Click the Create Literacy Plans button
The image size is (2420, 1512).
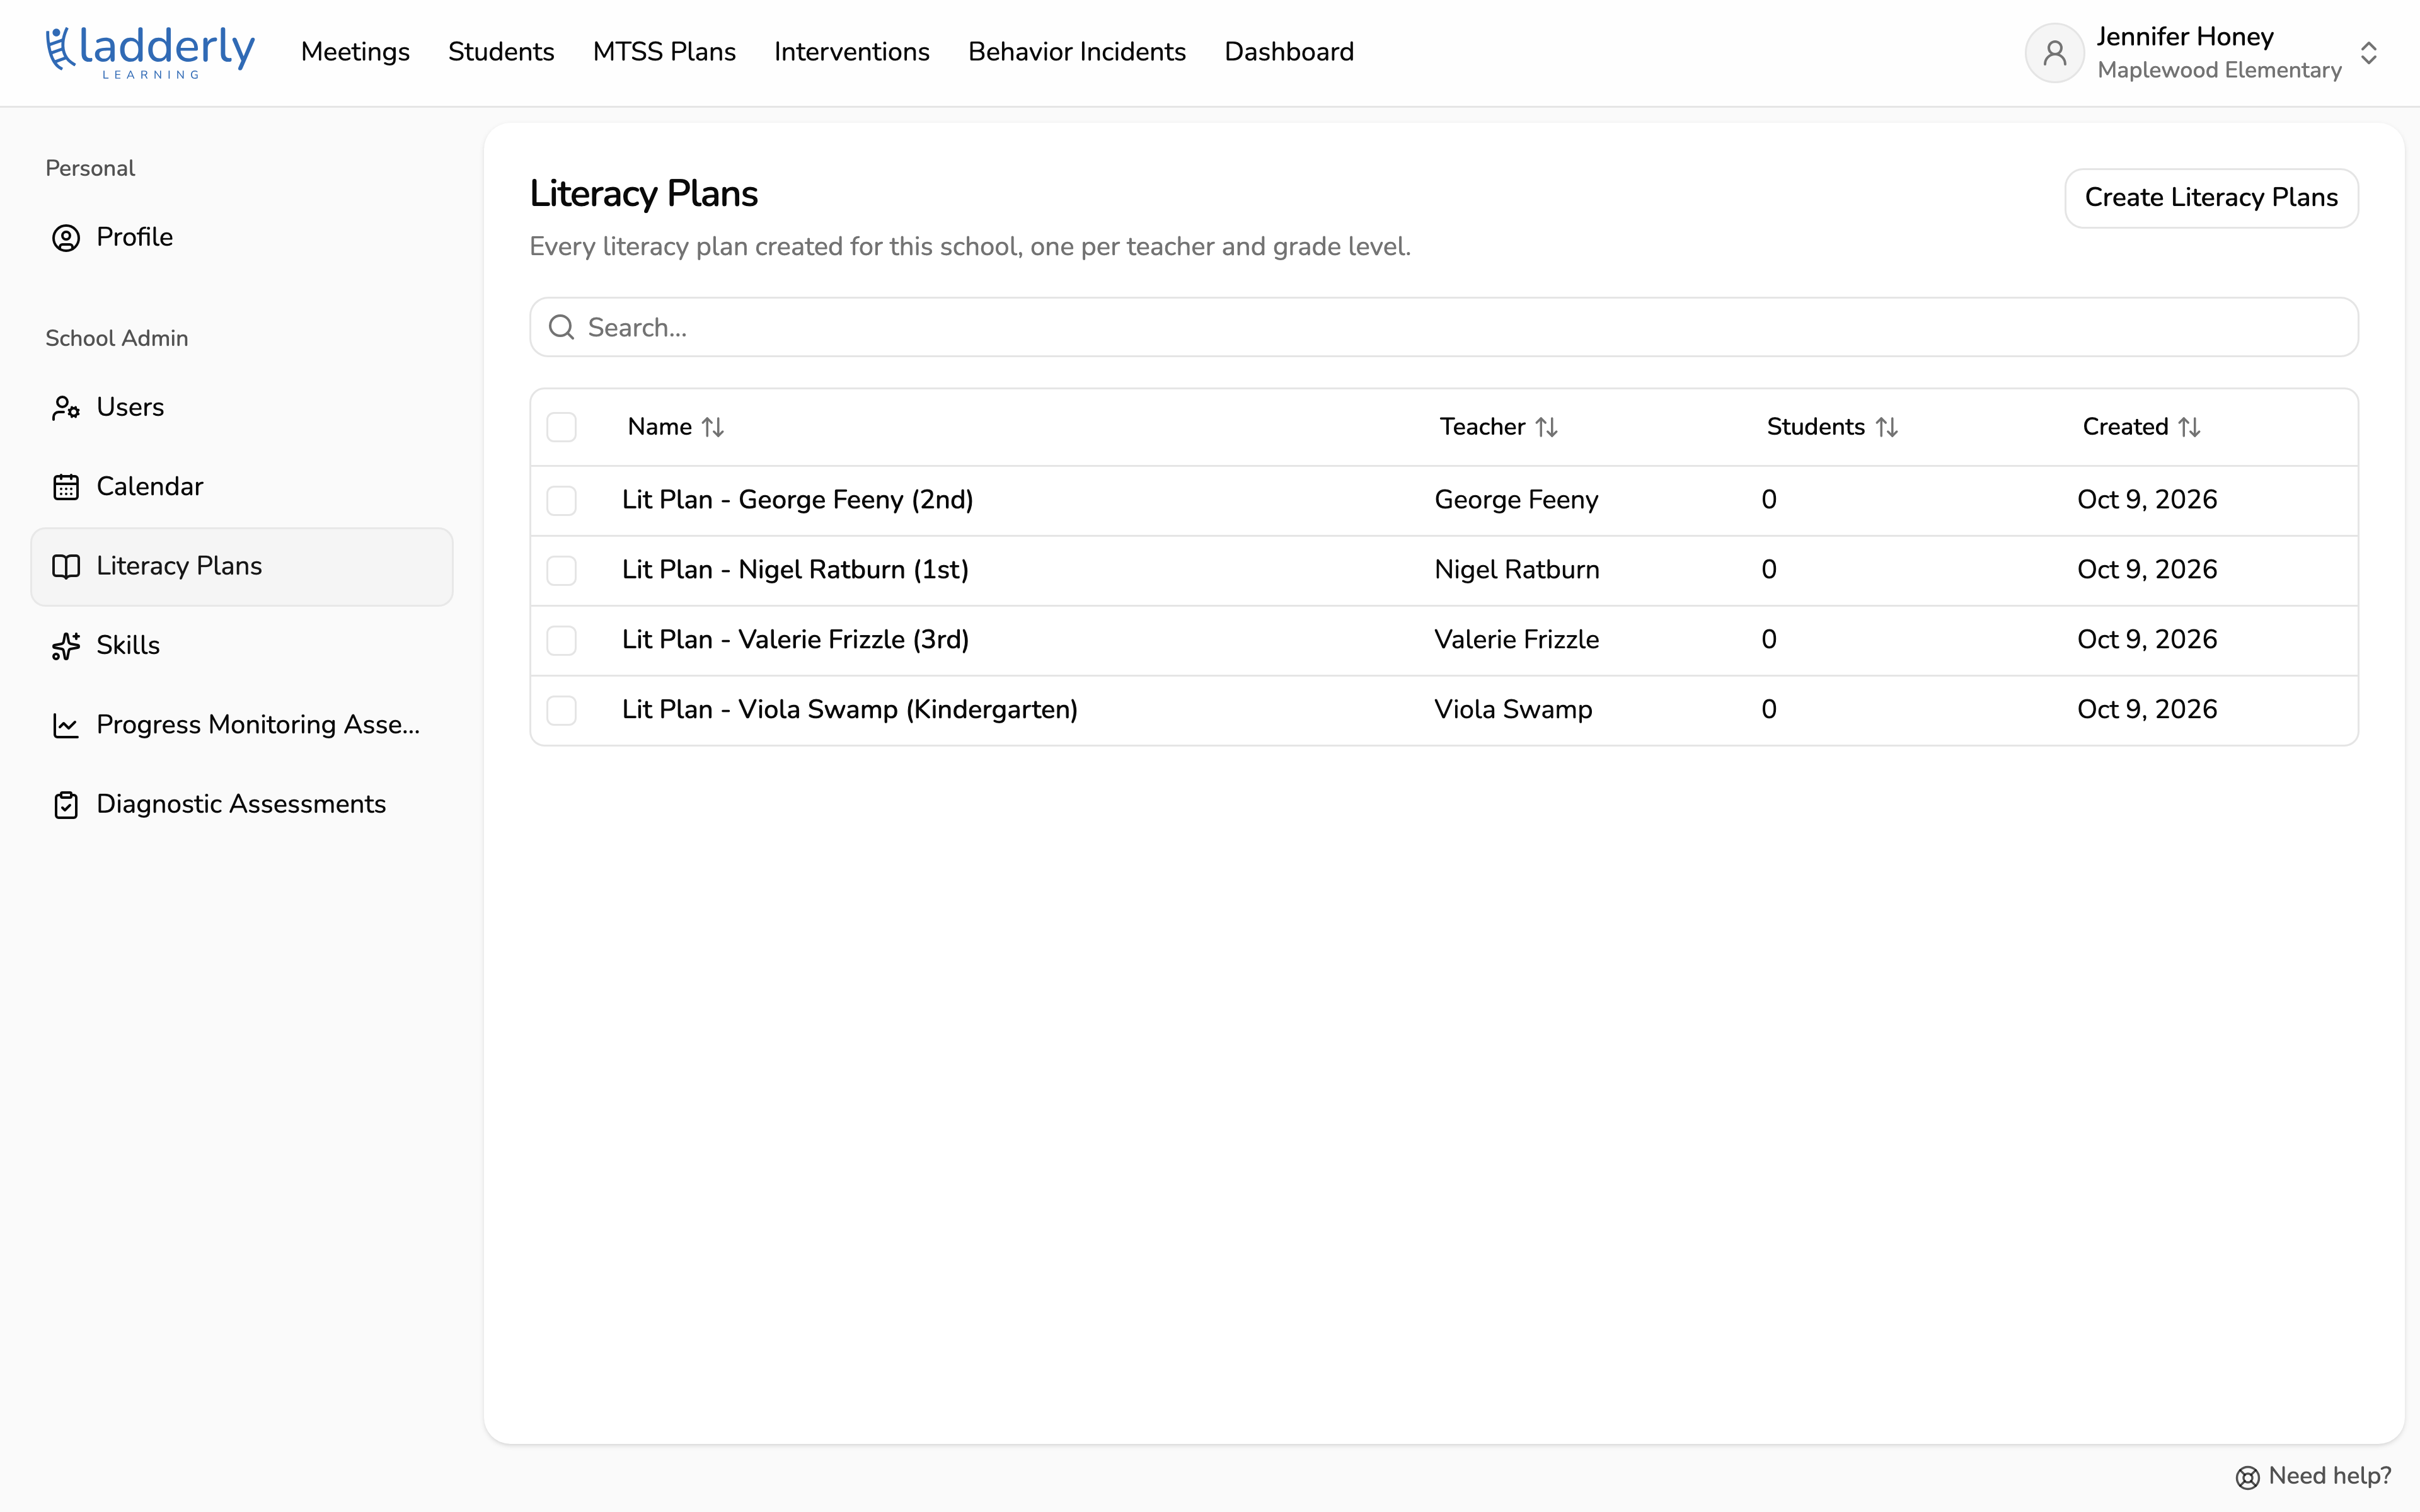2211,198
